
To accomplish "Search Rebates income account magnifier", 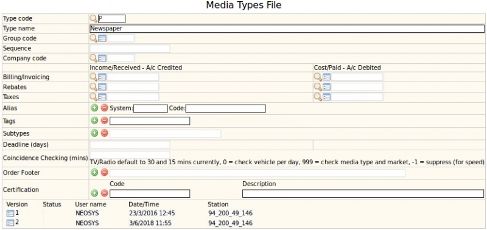I will point(94,87).
